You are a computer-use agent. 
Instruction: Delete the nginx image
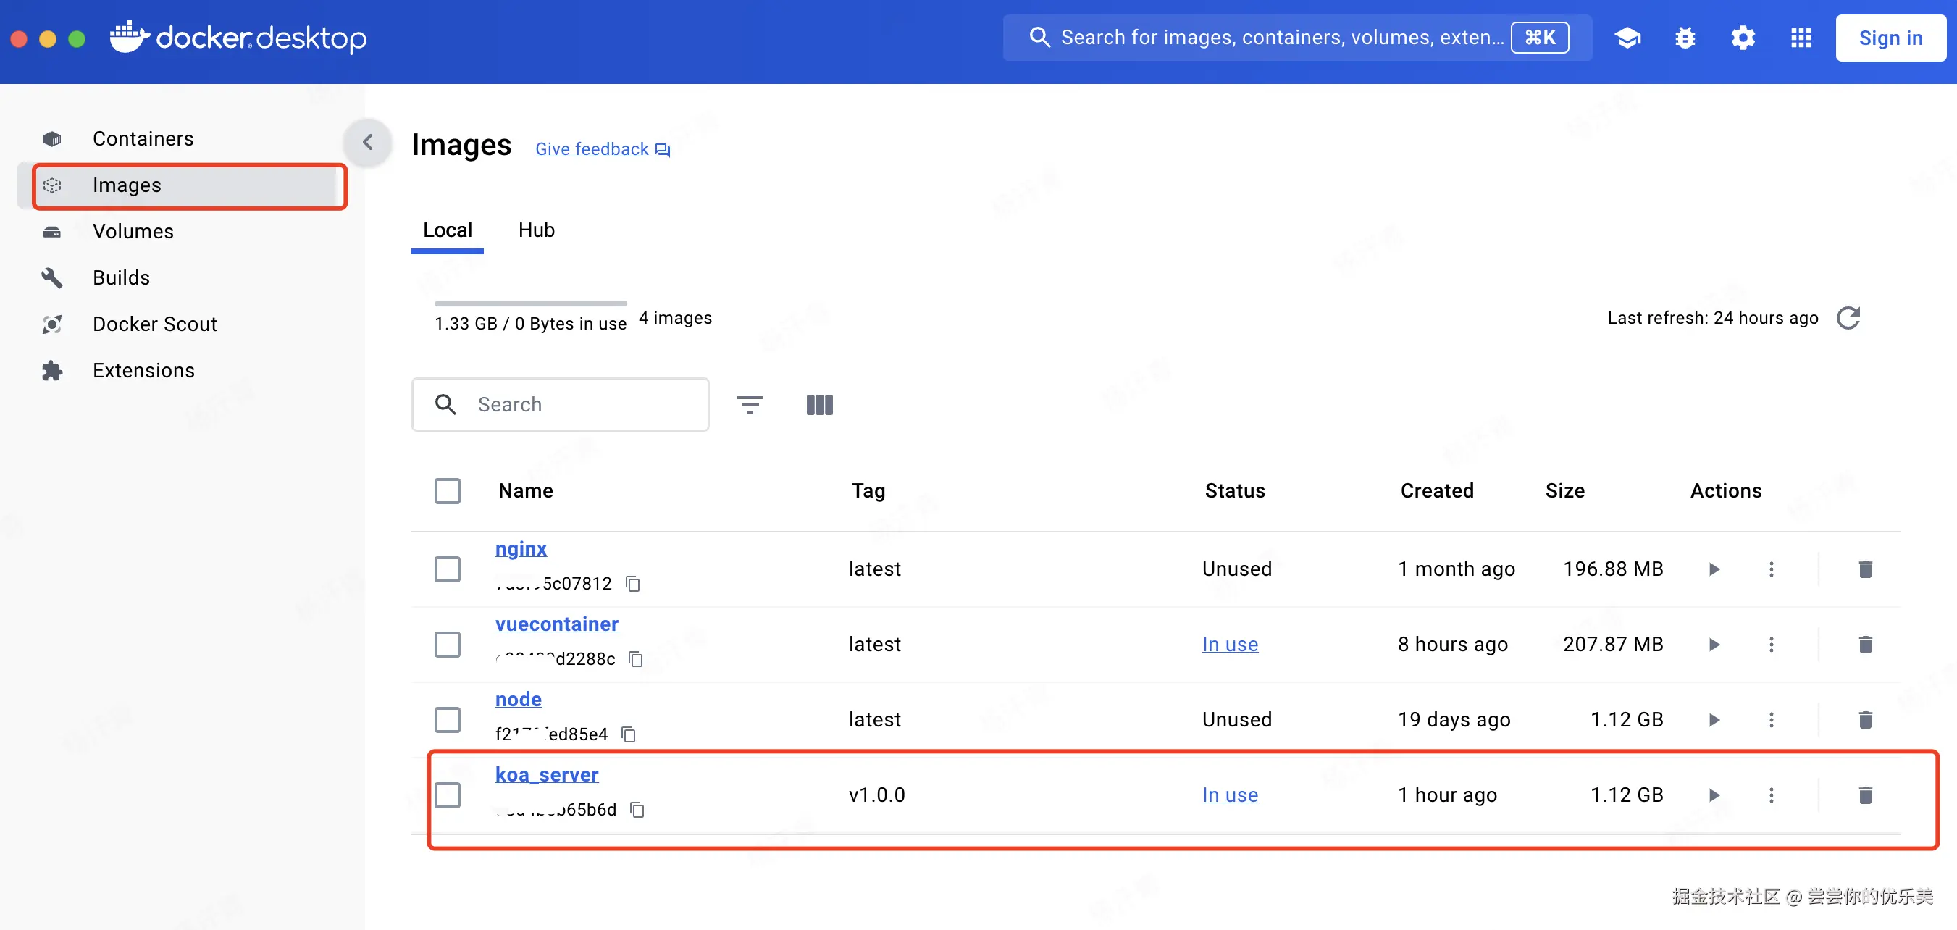click(1865, 569)
